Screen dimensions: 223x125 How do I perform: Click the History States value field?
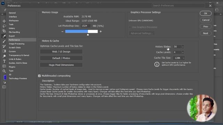pos(177,47)
